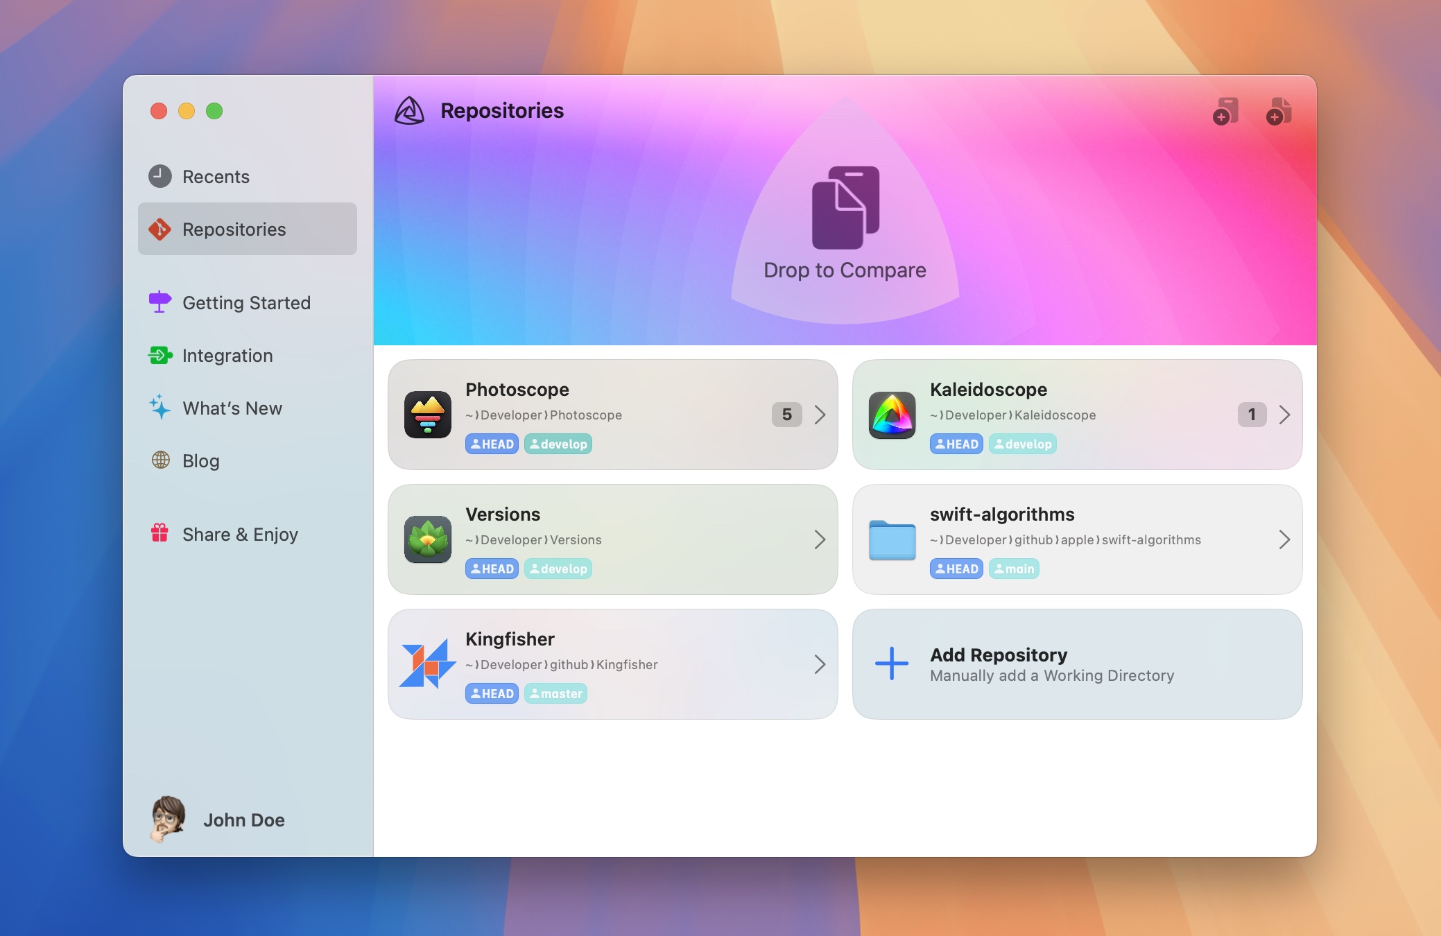Click the green zoom window button
Viewport: 1441px width, 936px height.
214,111
